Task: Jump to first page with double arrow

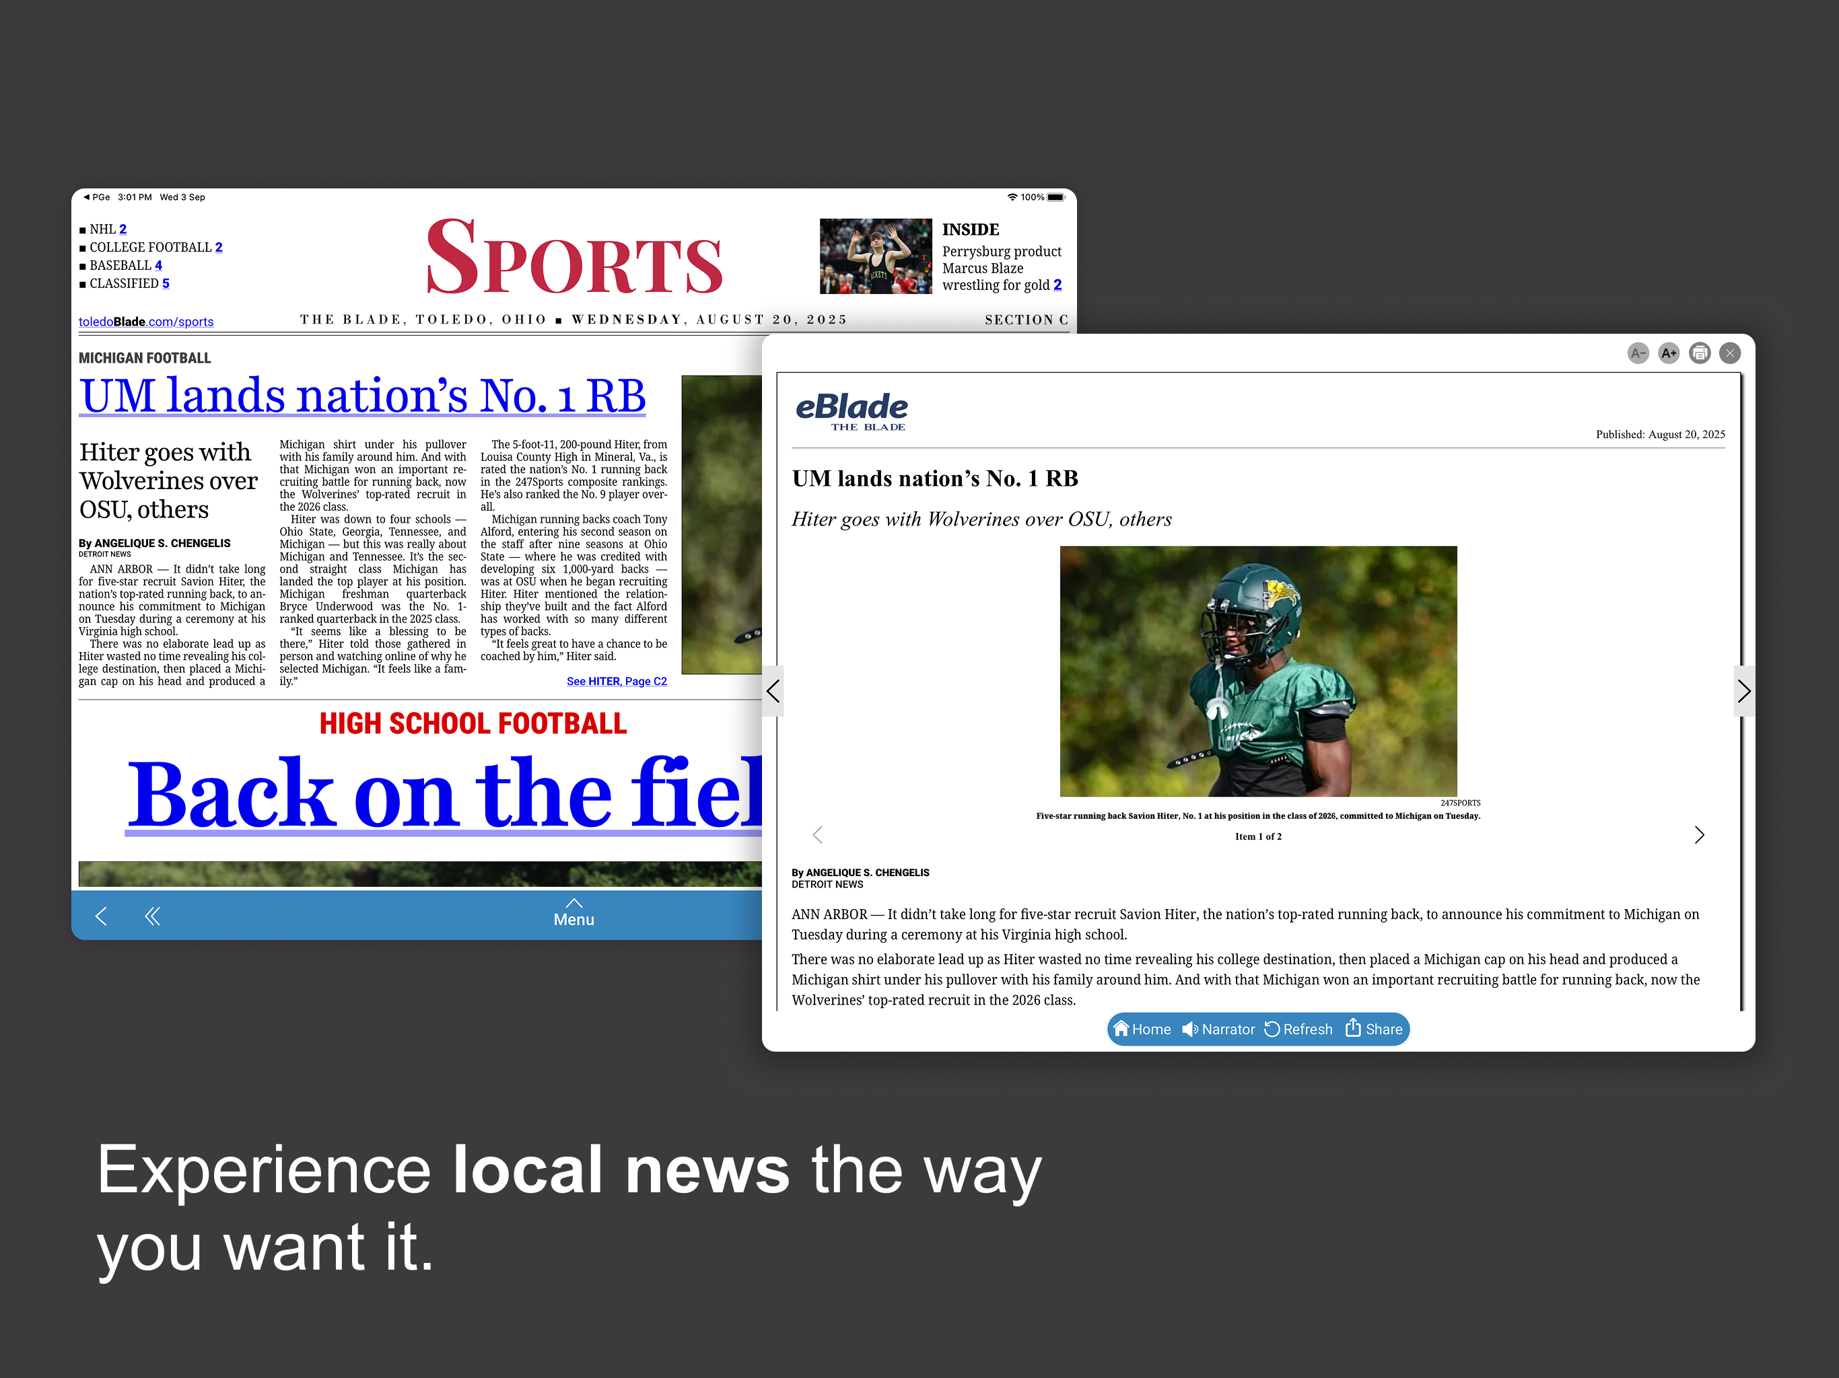Action: (x=152, y=916)
